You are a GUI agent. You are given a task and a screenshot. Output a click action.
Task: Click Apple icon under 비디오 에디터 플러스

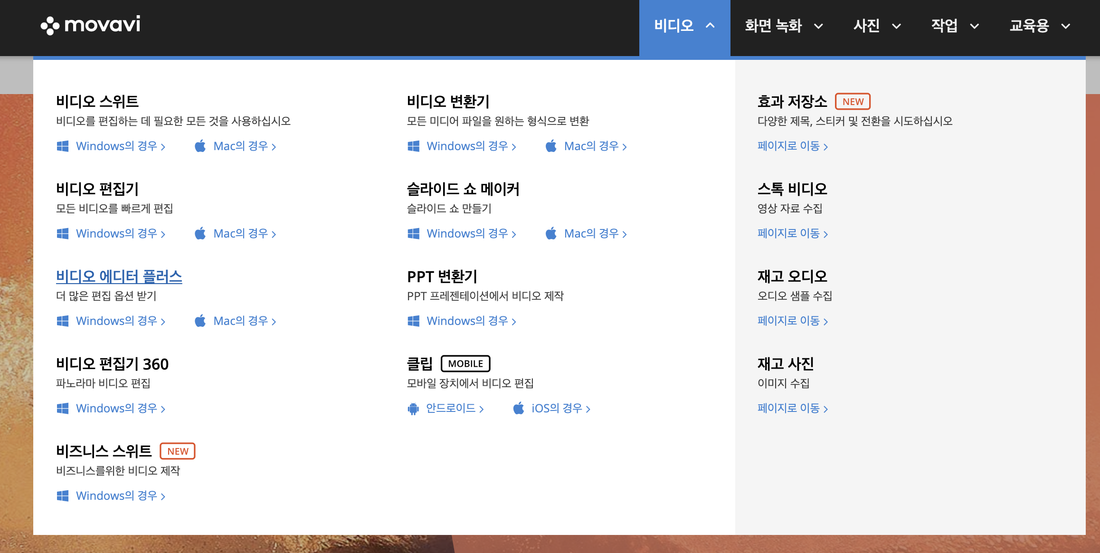200,321
